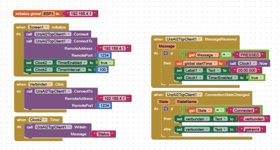Select the Message parameter of MessageReceived event
The height and width of the screenshot is (150, 280).
[167, 46]
